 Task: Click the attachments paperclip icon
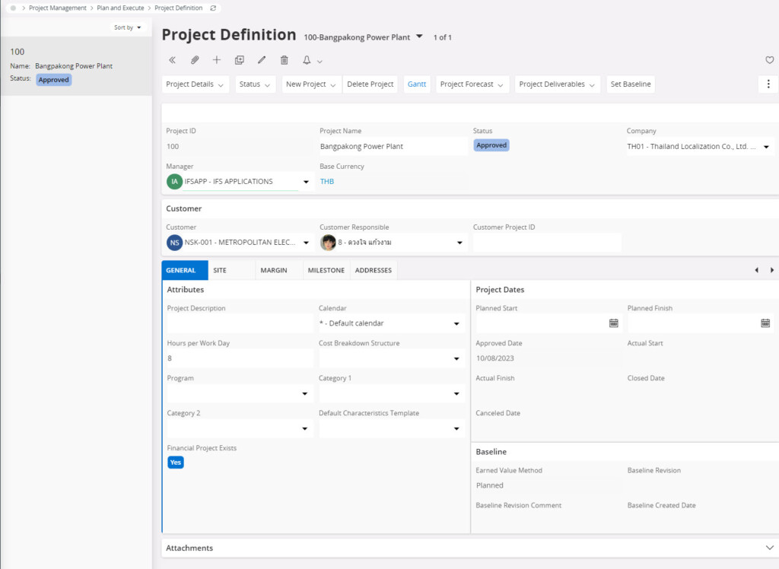(194, 60)
